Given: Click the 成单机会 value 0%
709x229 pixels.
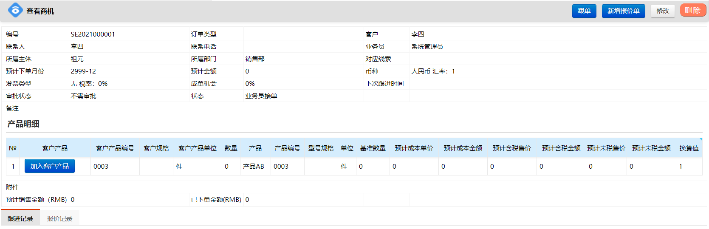Looking at the screenshot, I should [250, 84].
